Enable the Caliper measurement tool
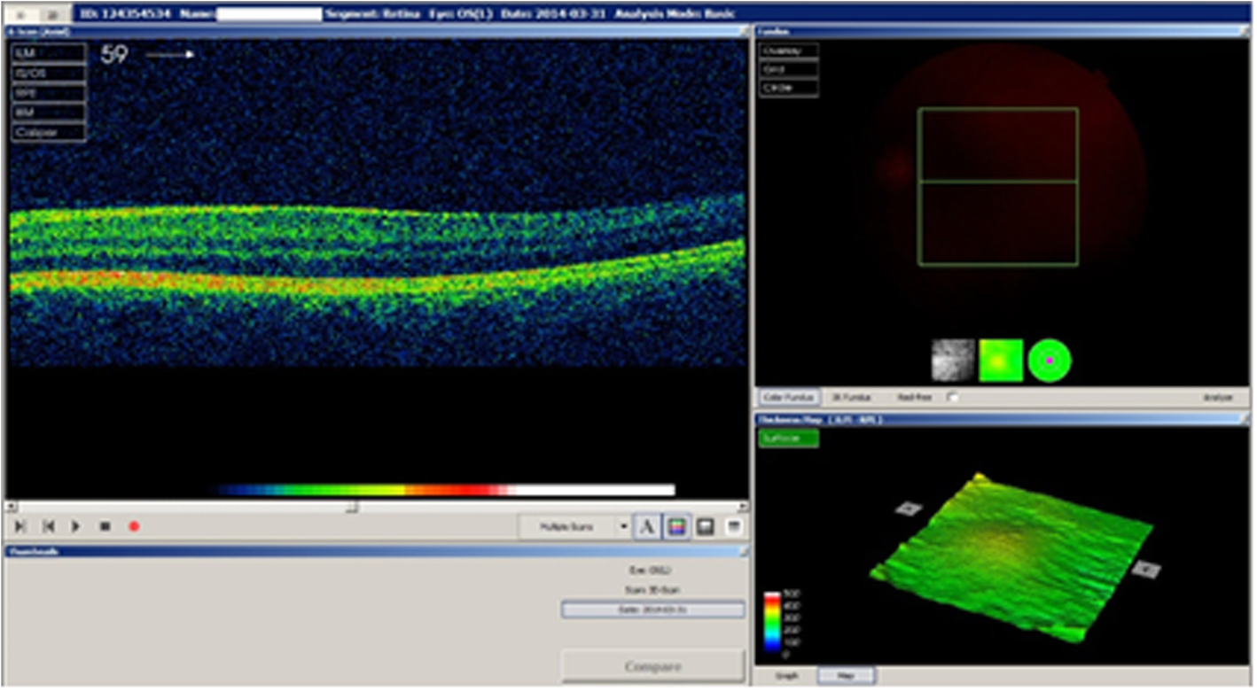Viewport: 1257px width, 691px height. pyautogui.click(x=49, y=133)
